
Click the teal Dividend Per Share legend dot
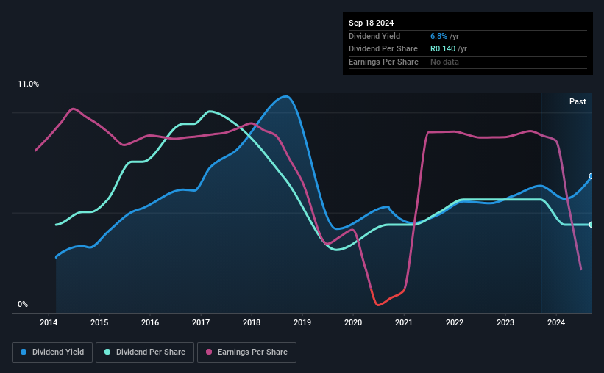[x=107, y=352]
